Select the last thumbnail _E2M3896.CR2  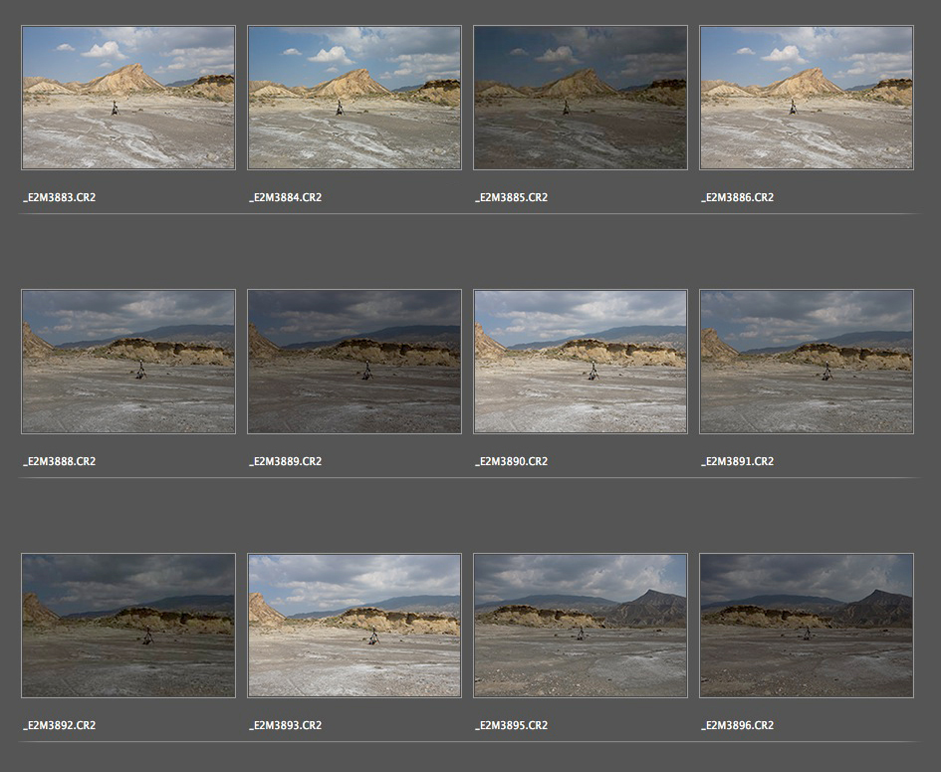point(807,626)
